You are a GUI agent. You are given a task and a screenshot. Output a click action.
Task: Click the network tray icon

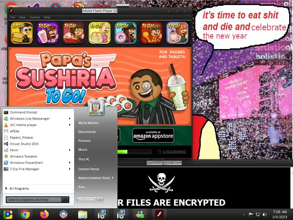coord(258,214)
